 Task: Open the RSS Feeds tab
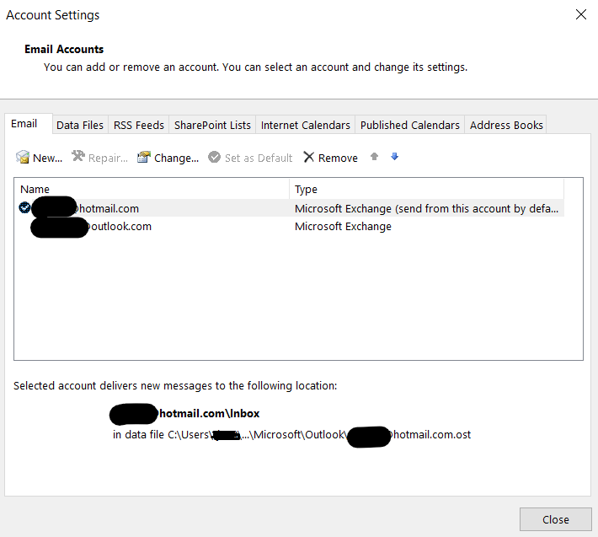139,125
